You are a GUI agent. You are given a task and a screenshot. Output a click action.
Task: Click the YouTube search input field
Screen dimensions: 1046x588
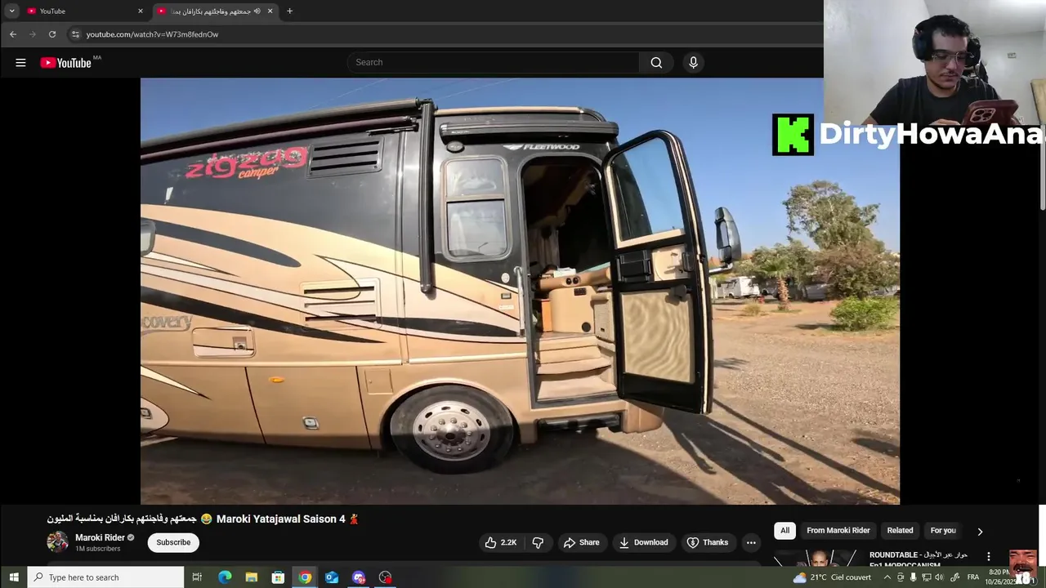click(494, 62)
